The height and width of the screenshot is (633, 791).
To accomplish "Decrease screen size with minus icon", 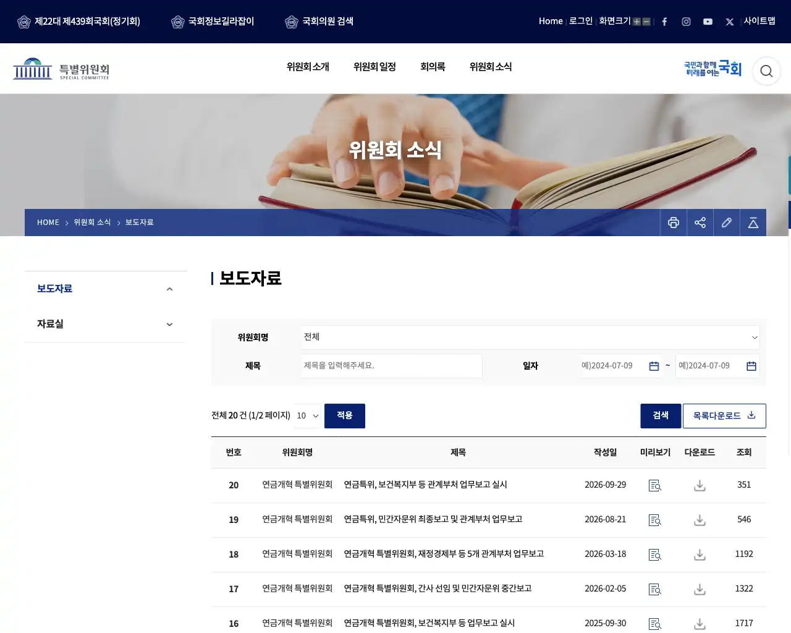I will click(646, 22).
